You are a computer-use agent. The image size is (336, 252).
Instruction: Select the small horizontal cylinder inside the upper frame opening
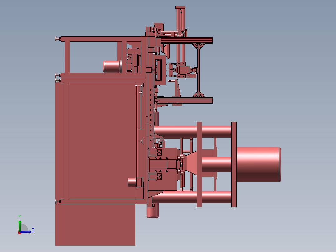tap(112, 66)
